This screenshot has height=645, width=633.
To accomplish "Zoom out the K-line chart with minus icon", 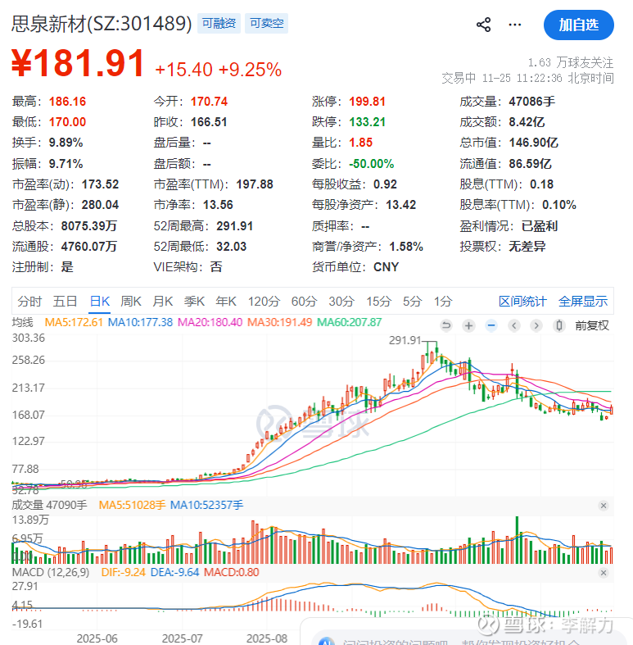I will coord(491,326).
